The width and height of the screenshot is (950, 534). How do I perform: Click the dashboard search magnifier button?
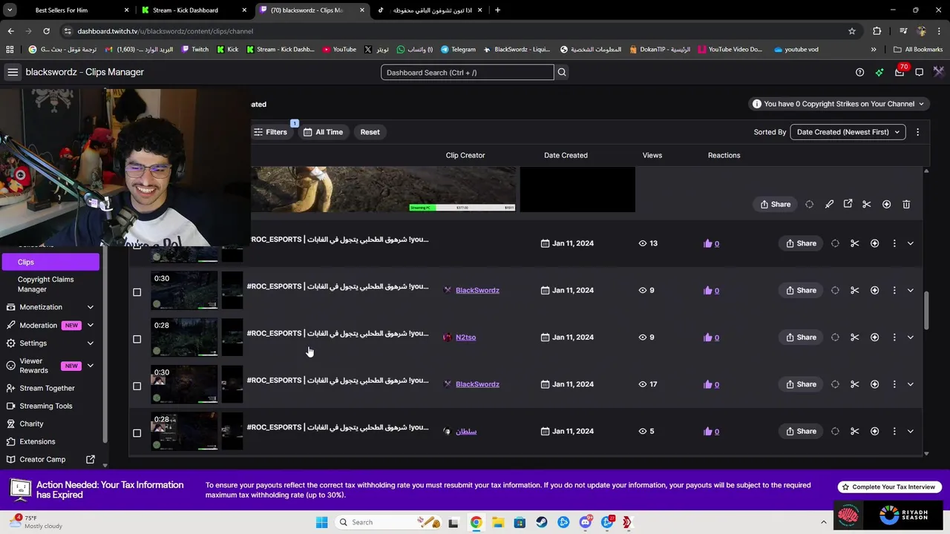(562, 72)
